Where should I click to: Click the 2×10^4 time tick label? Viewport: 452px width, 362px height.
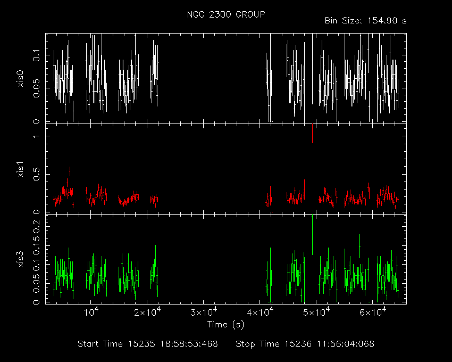click(x=147, y=311)
